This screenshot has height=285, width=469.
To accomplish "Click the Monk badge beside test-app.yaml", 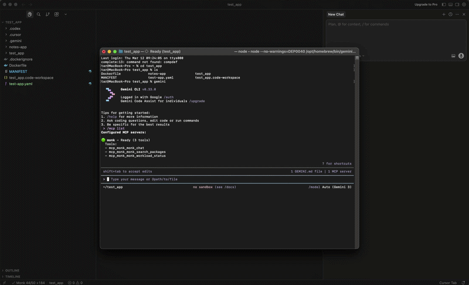I will coord(90,84).
